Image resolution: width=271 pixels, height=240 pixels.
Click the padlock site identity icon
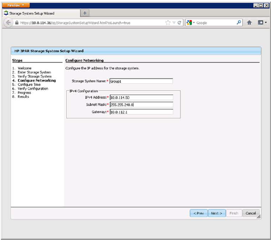click(x=17, y=22)
